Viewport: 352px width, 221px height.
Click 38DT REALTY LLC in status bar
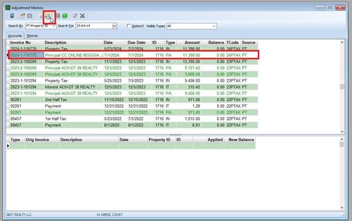pos(18,215)
